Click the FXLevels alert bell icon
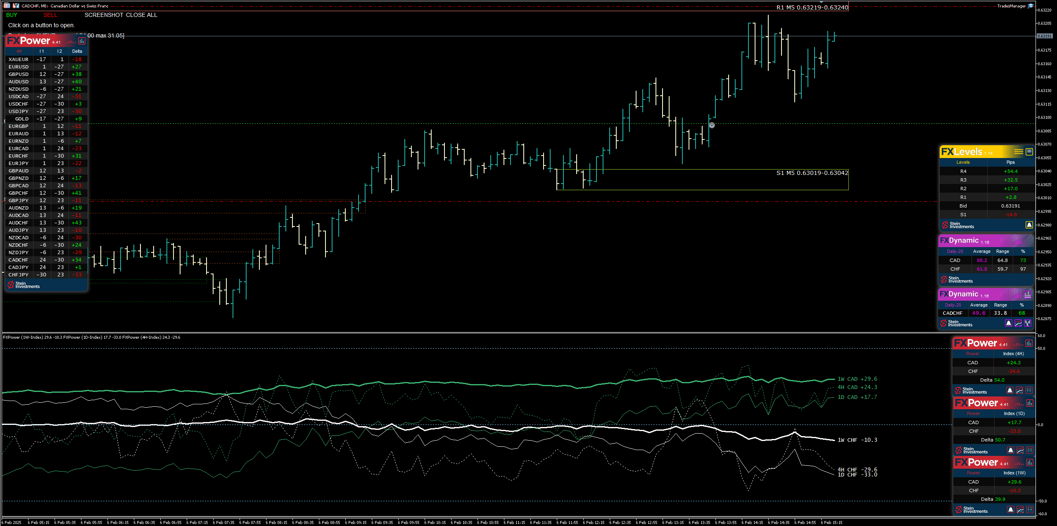 [1029, 225]
